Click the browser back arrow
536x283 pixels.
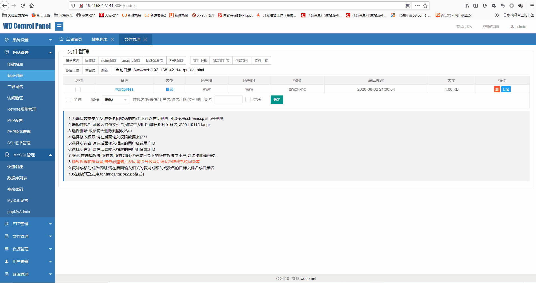5,6
